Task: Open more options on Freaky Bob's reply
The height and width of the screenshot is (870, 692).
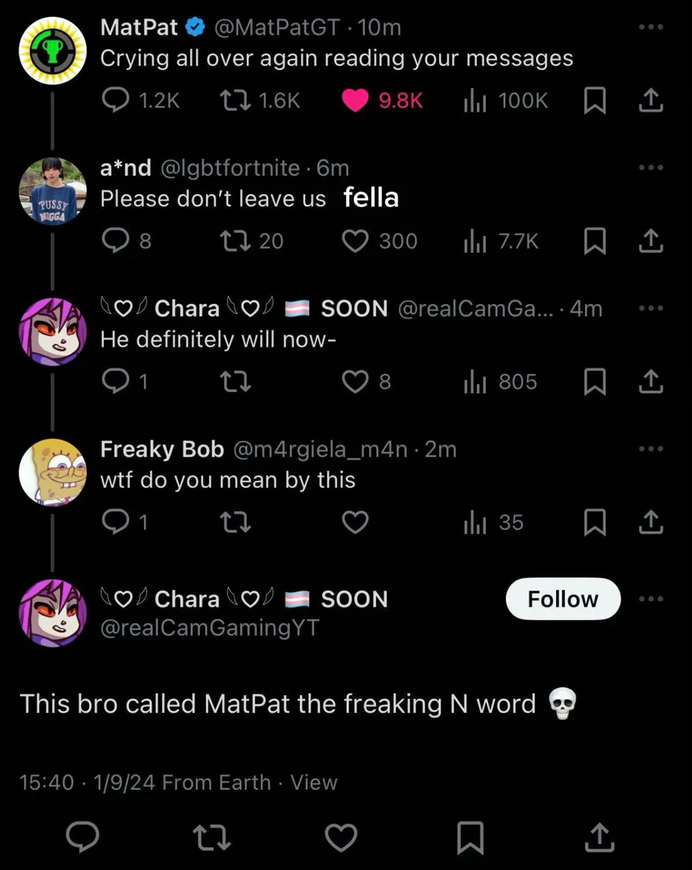Action: (650, 449)
